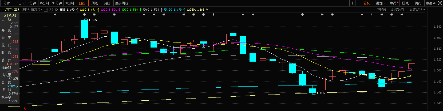Click the up-down arrow event marker above candles

213,15
